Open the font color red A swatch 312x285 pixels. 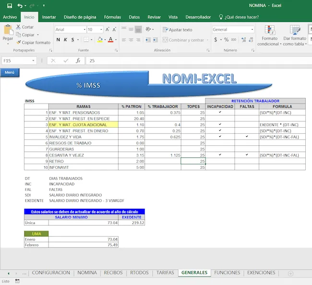[110, 40]
